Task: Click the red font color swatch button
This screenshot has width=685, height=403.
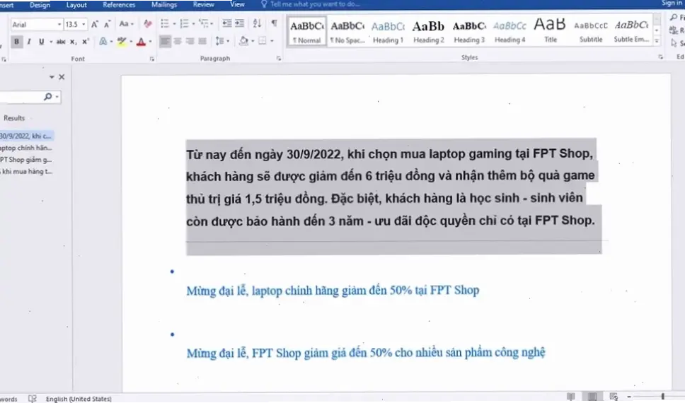Action: (141, 42)
